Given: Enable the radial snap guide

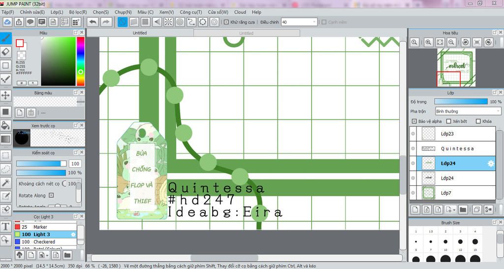Looking at the screenshot, I should (x=168, y=22).
